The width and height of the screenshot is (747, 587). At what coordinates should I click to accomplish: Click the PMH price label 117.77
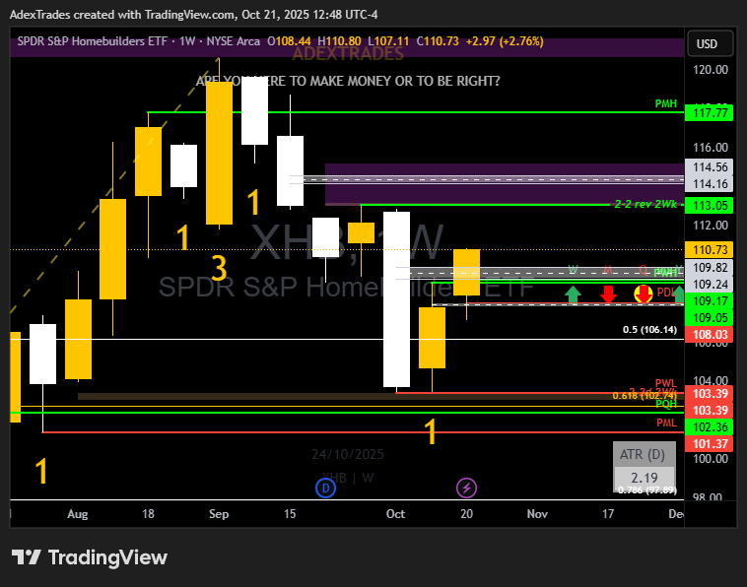(709, 113)
